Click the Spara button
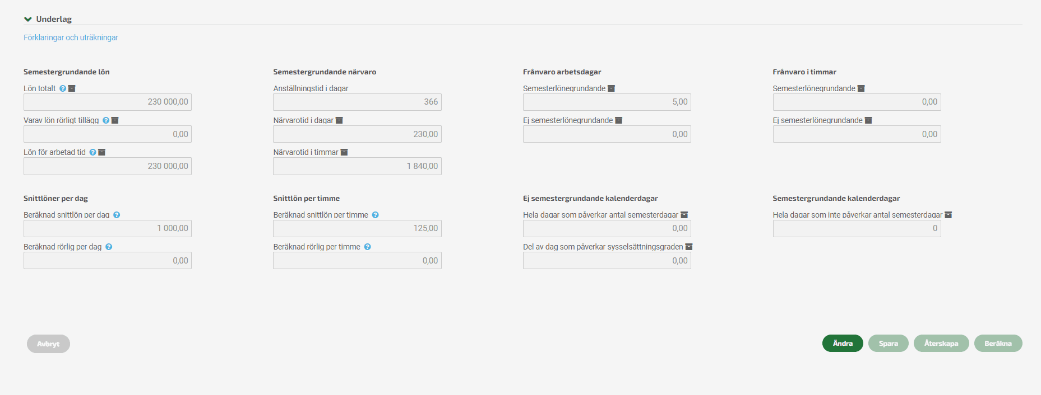 point(889,344)
